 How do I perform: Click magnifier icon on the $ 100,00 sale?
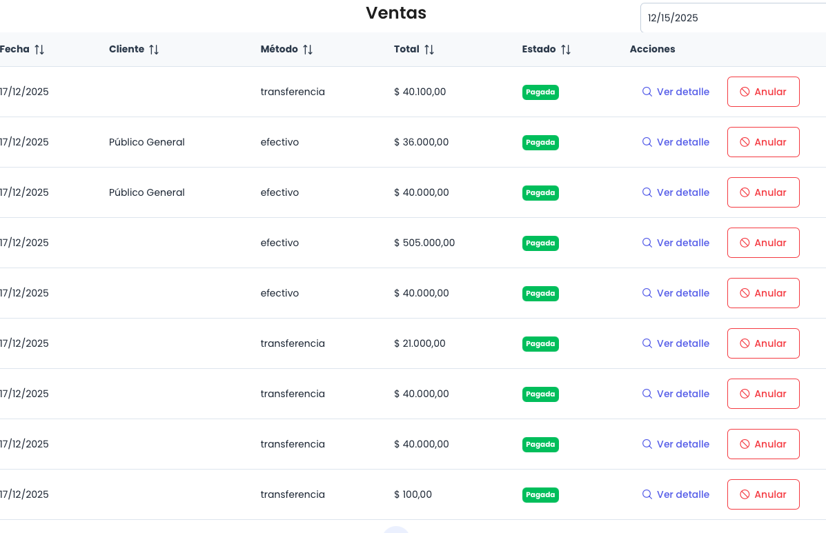pos(647,494)
